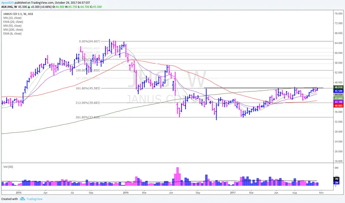The height and width of the screenshot is (203, 345).
Task: Select the MA (10, close) indicator legend
Action: [12, 18]
